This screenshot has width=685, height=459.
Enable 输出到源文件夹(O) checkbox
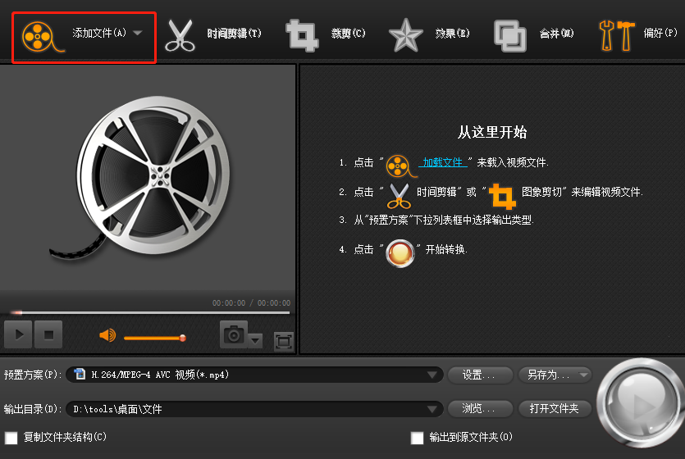point(418,438)
